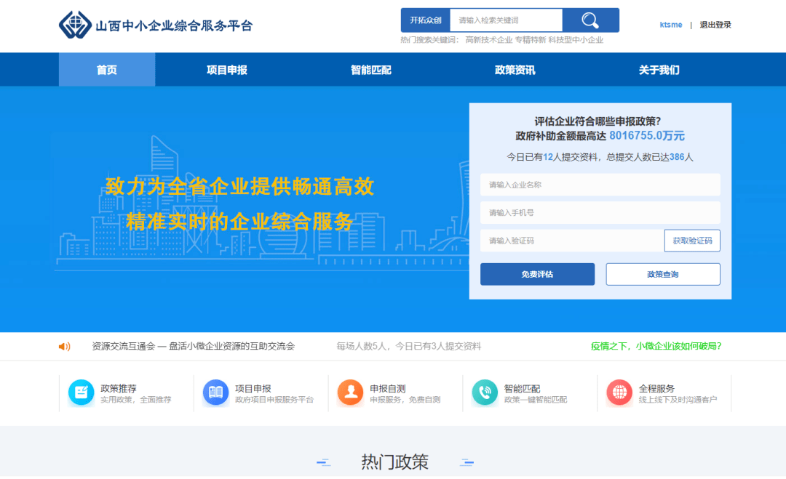
Task: Click the 获取验证码 button
Action: click(691, 241)
